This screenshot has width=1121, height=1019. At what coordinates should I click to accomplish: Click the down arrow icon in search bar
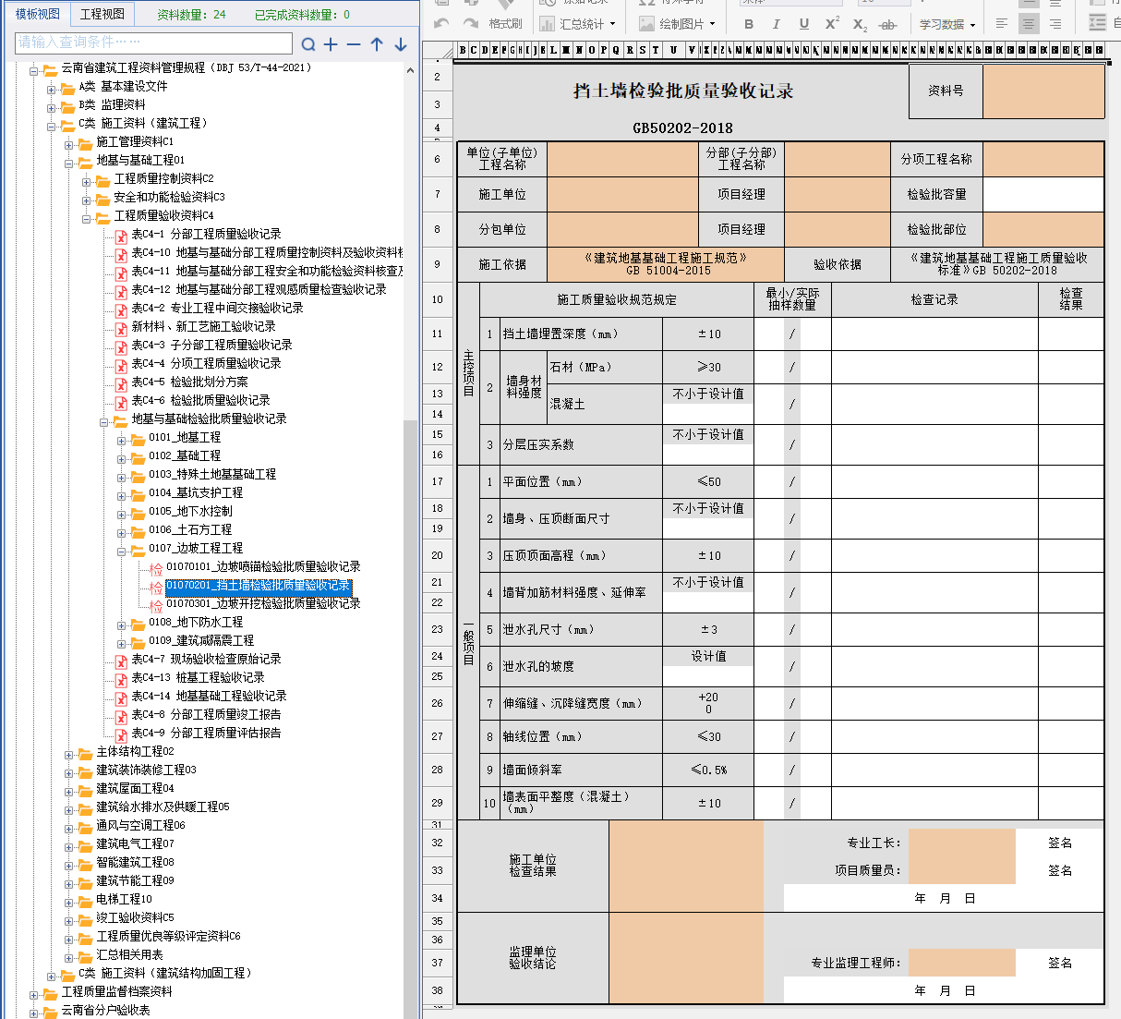pos(400,43)
